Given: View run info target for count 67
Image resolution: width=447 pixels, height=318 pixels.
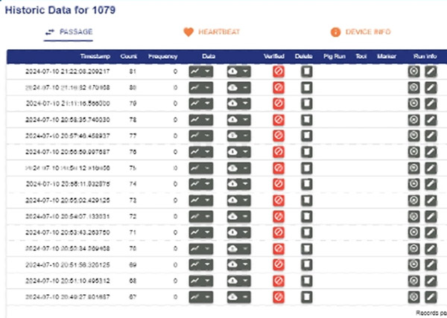Looking at the screenshot, I should (x=413, y=297).
